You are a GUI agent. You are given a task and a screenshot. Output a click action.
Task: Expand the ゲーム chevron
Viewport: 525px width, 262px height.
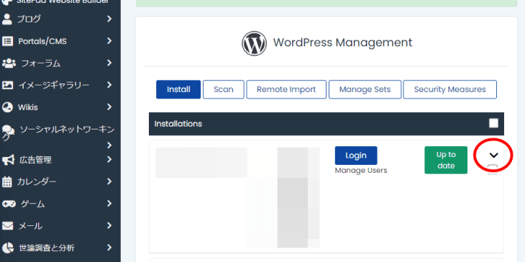(x=109, y=204)
